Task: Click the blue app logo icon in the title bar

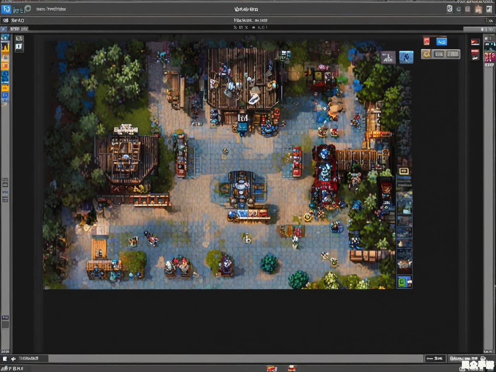Action: 7,9
